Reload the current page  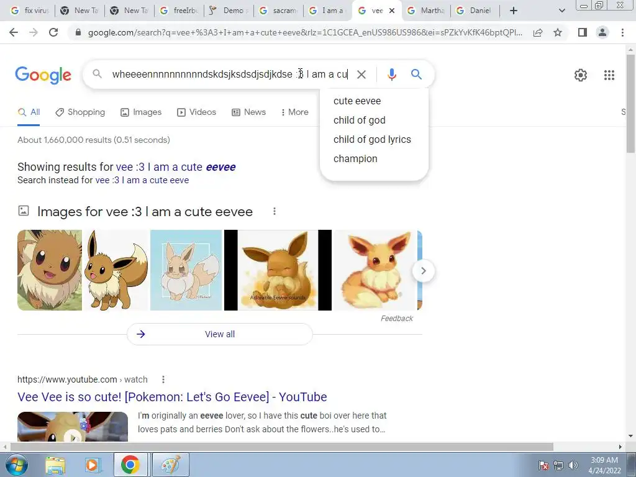point(53,32)
